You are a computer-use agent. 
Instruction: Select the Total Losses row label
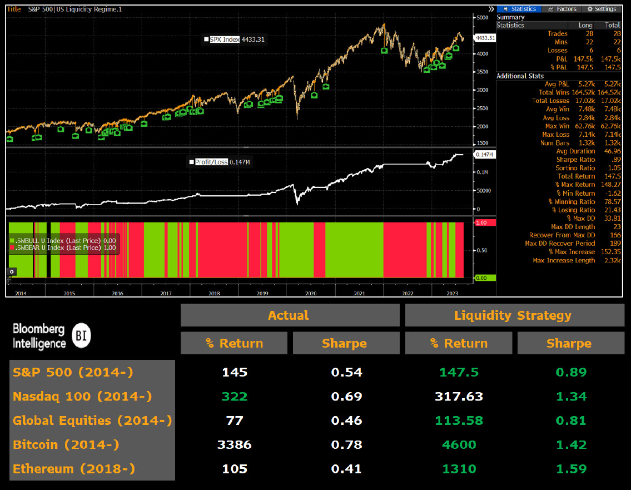[550, 101]
